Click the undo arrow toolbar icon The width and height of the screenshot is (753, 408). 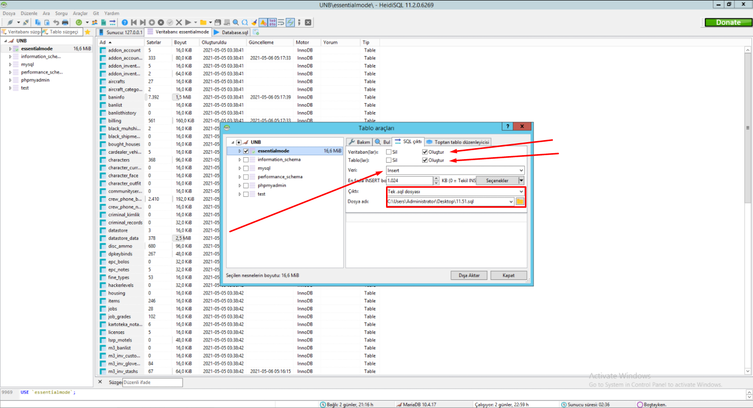tap(56, 23)
